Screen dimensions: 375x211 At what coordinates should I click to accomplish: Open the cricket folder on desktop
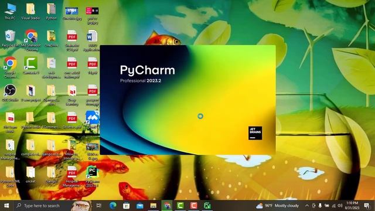pyautogui.click(x=30, y=175)
